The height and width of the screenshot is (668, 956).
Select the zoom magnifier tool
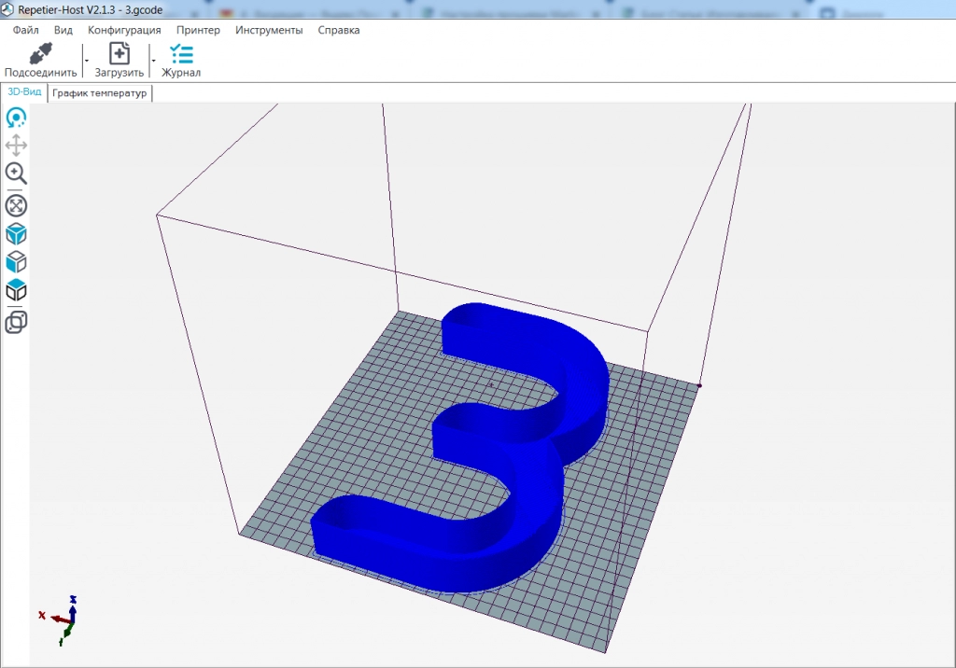(x=16, y=174)
